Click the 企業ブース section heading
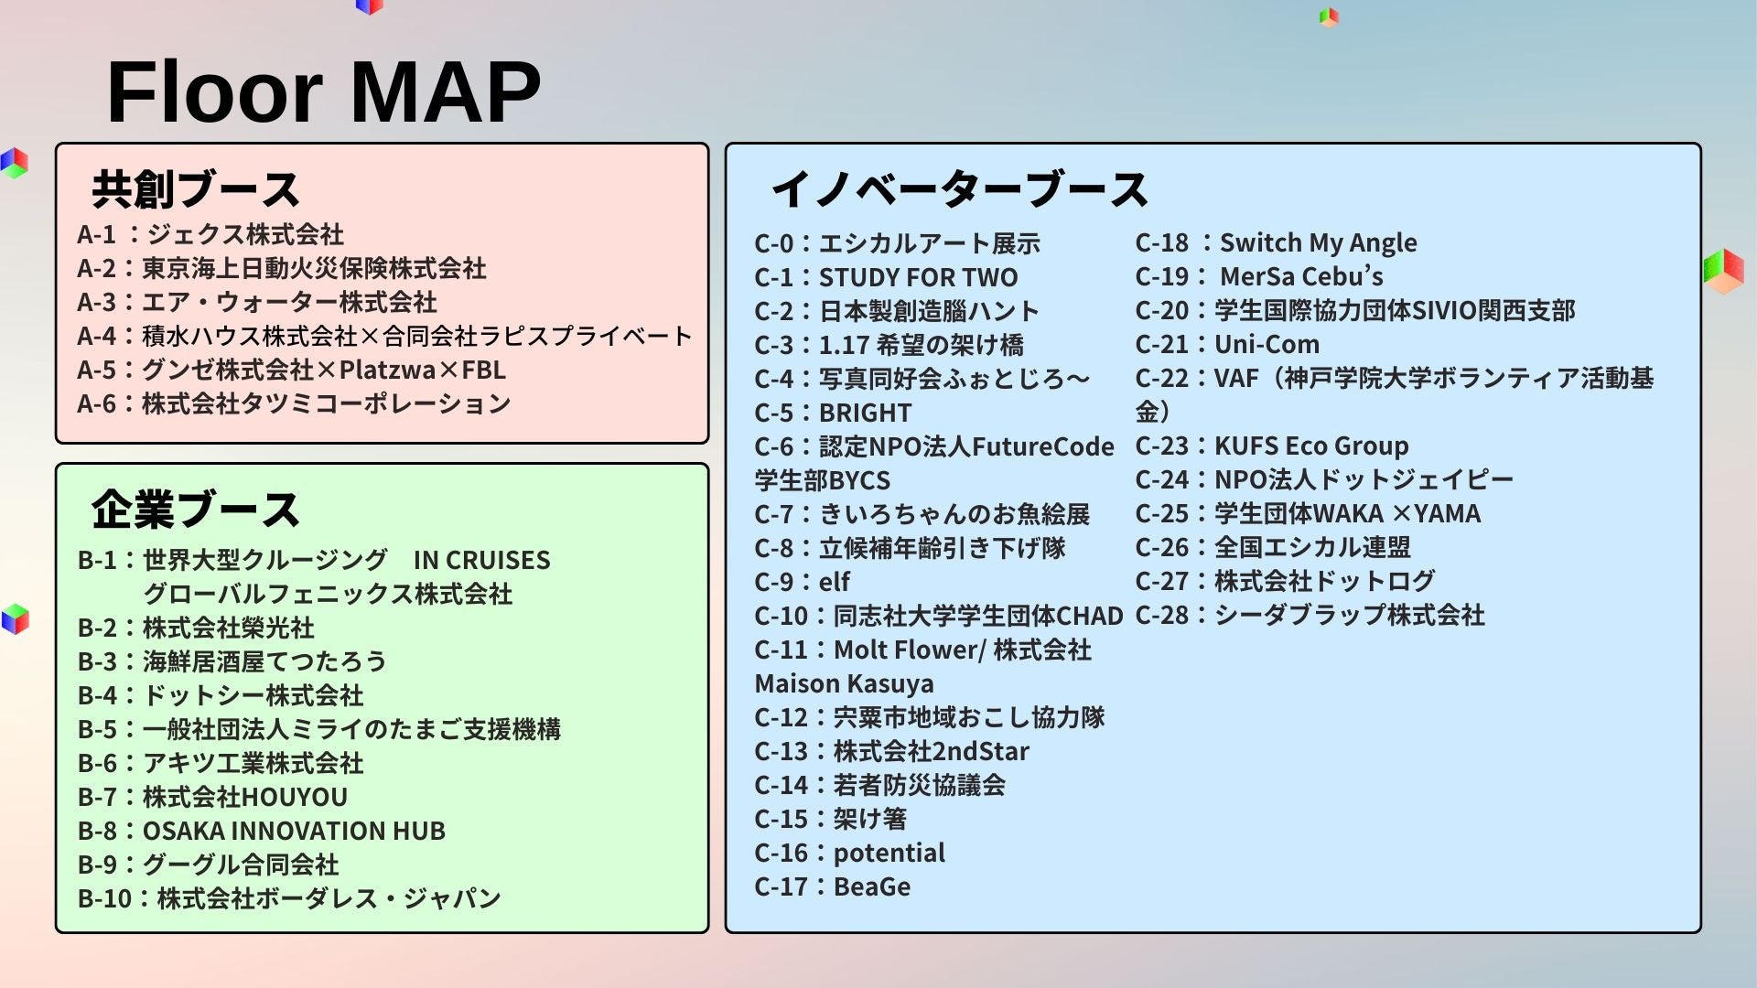 tap(196, 510)
